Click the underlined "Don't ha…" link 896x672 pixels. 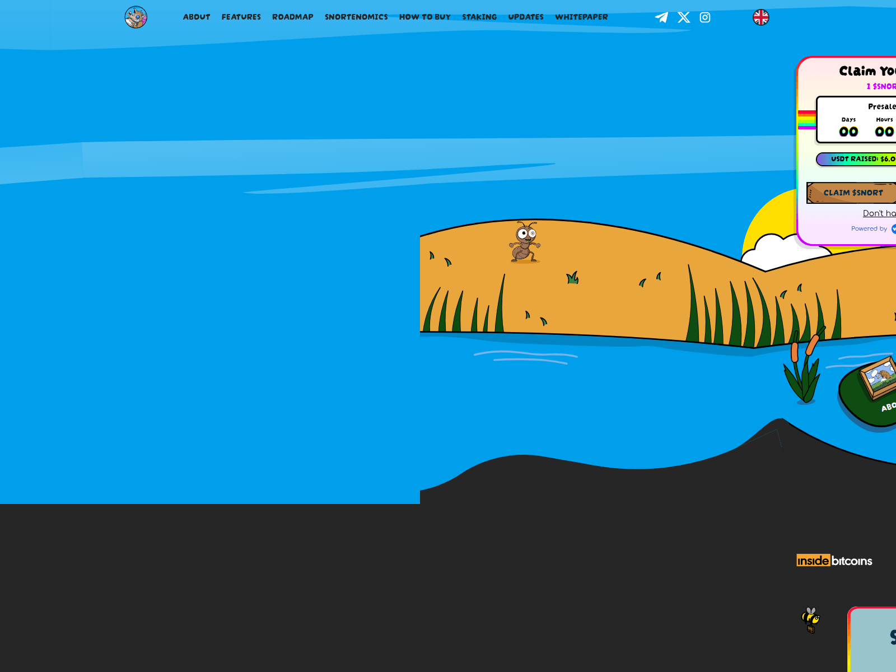879,213
